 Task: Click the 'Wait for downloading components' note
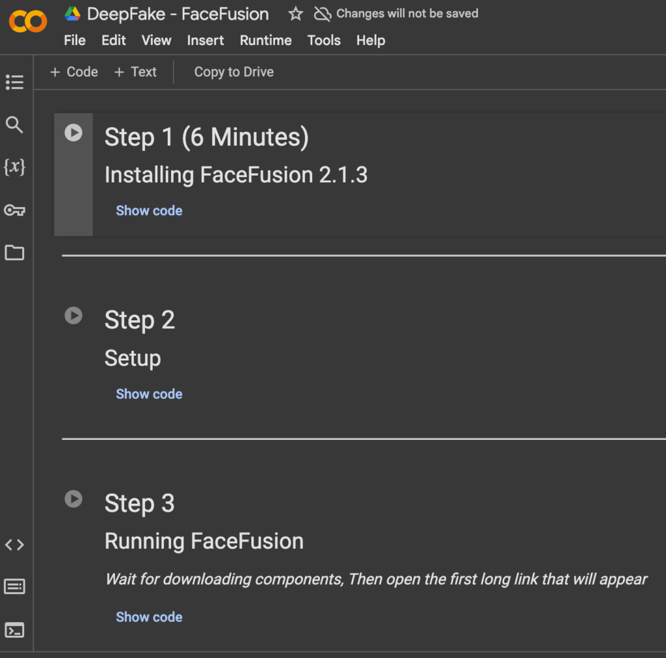pyautogui.click(x=377, y=579)
